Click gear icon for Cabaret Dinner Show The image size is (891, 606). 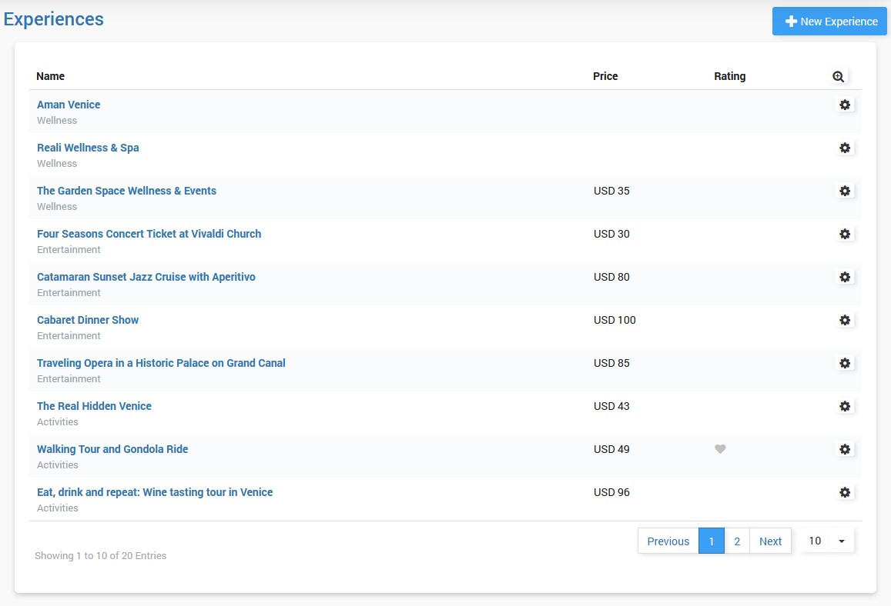point(845,320)
